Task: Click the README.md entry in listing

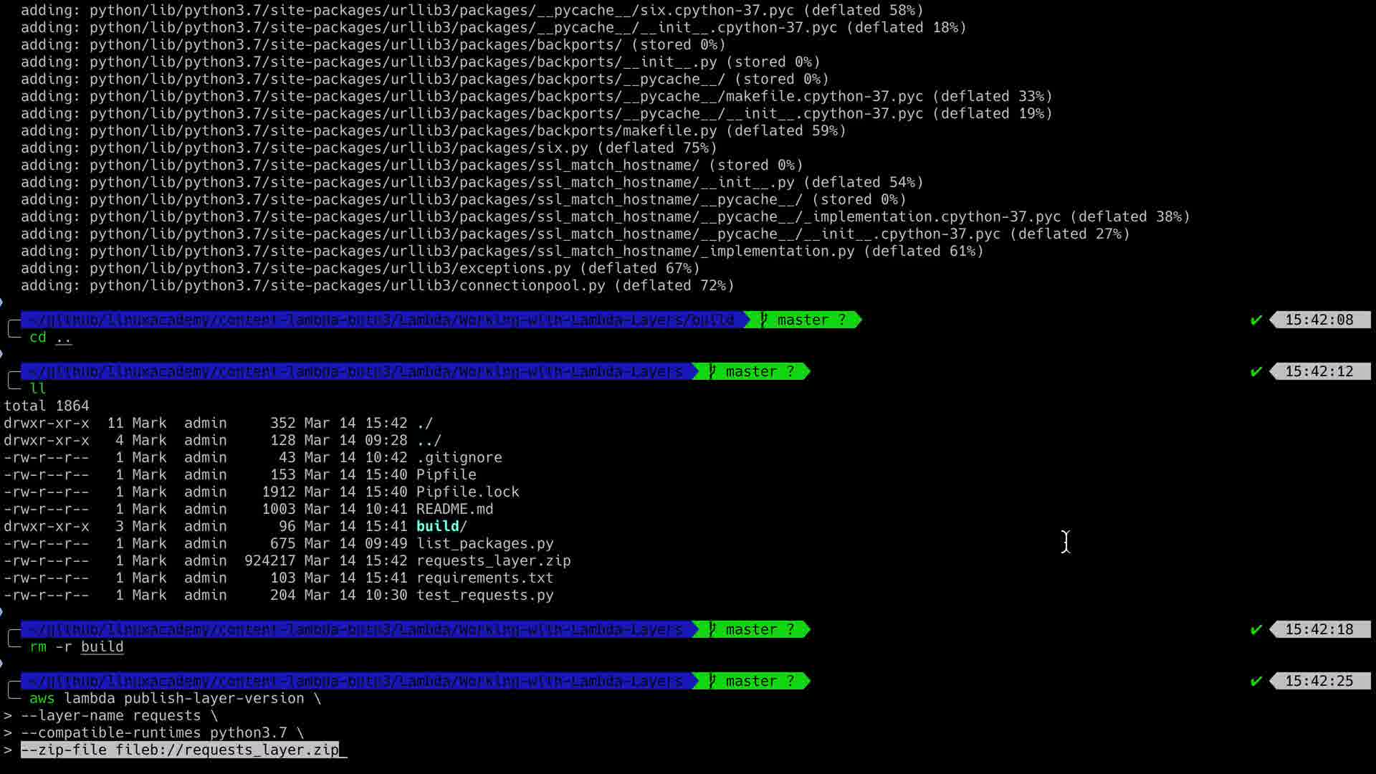Action: click(454, 510)
